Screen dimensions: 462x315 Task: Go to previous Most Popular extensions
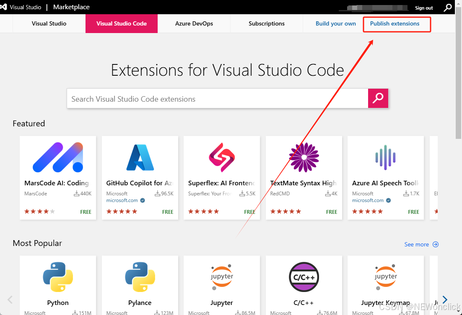pyautogui.click(x=10, y=300)
